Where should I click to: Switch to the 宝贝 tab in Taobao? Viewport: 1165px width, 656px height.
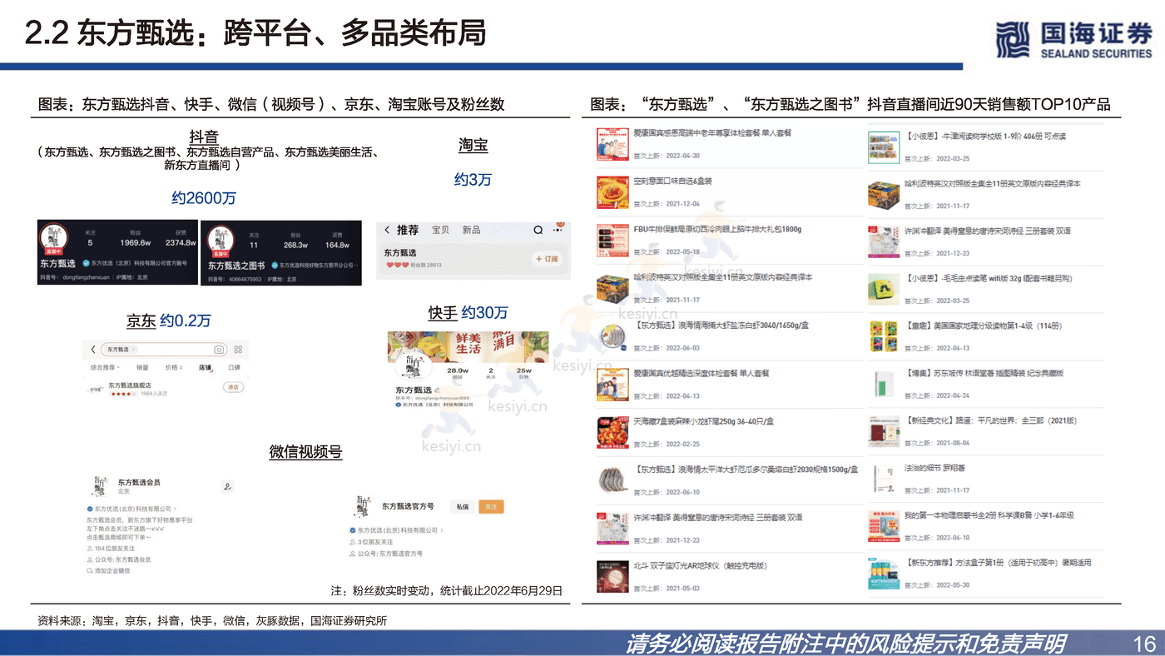pos(440,230)
